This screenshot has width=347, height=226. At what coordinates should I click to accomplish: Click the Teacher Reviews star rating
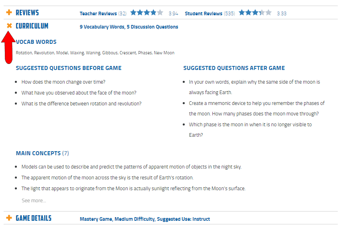pos(147,13)
